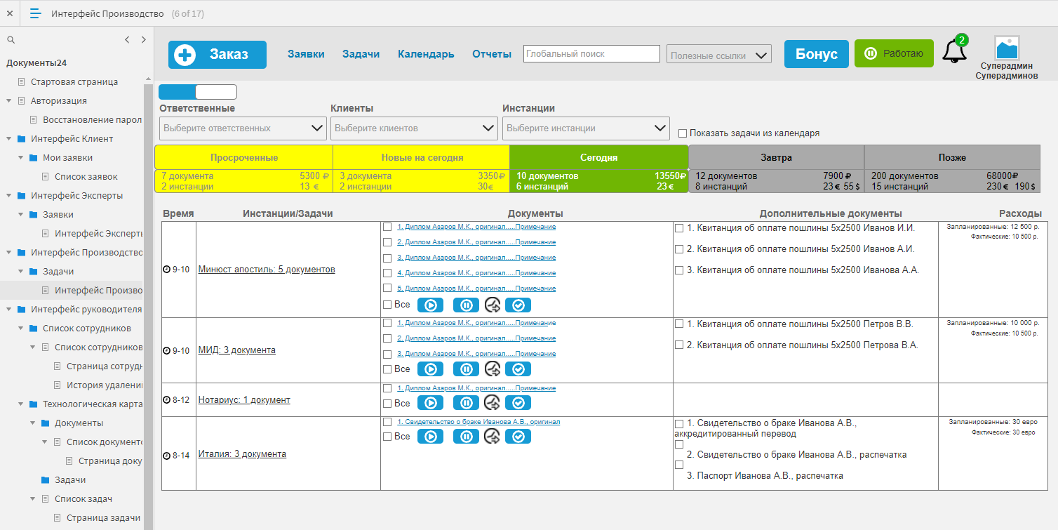Click the forward icon in the Италия row
1058x530 pixels.
click(492, 436)
